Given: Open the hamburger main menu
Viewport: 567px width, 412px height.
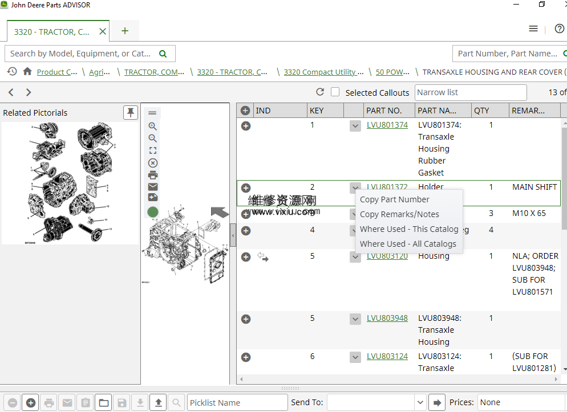Looking at the screenshot, I should tap(533, 28).
